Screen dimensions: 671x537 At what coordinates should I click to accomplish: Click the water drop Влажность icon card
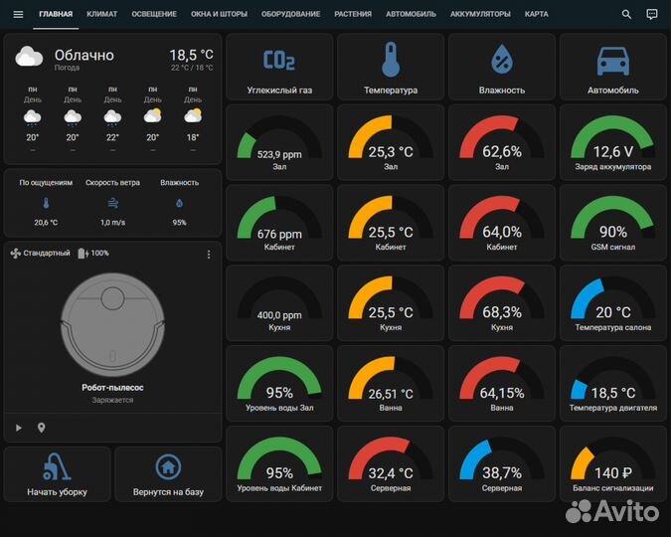502,67
